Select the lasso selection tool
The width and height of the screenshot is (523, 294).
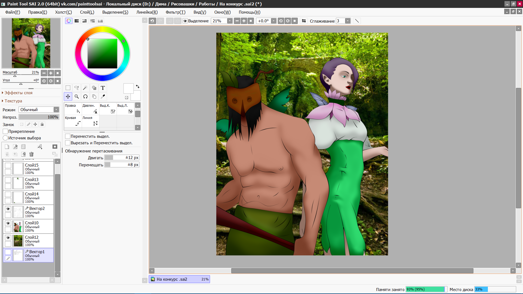pyautogui.click(x=77, y=88)
